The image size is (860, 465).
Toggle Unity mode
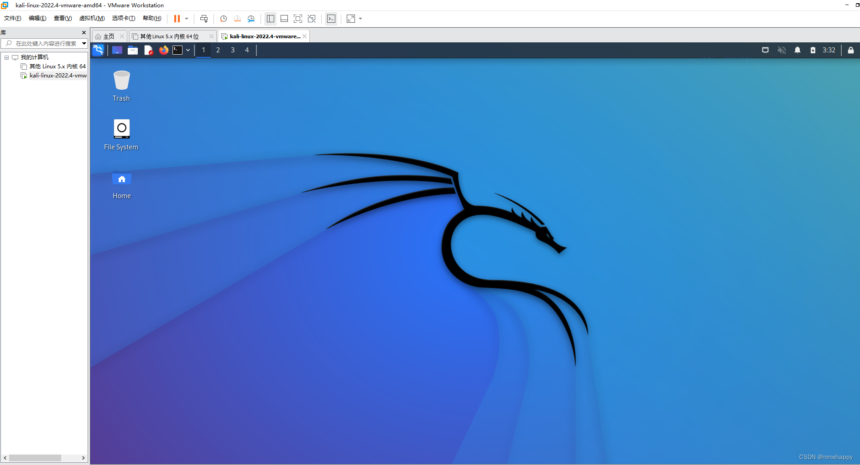click(312, 19)
